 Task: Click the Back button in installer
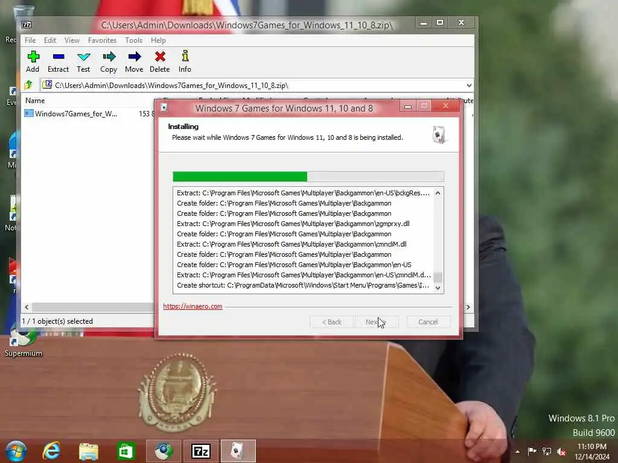(331, 322)
